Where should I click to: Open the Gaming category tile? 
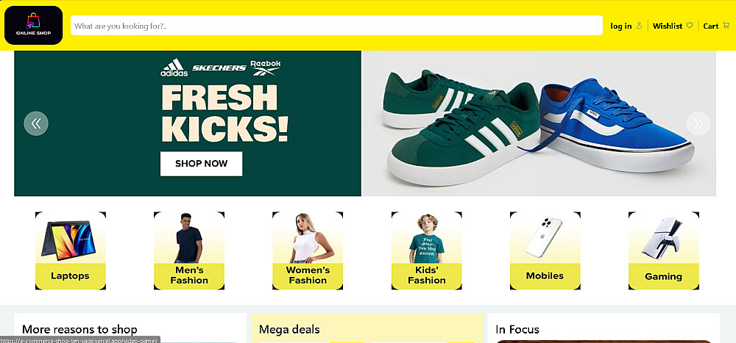[x=663, y=250]
